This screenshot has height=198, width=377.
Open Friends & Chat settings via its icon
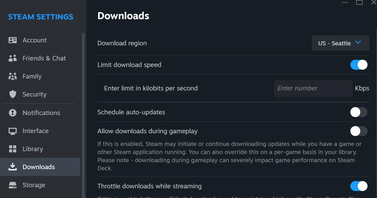(x=13, y=58)
